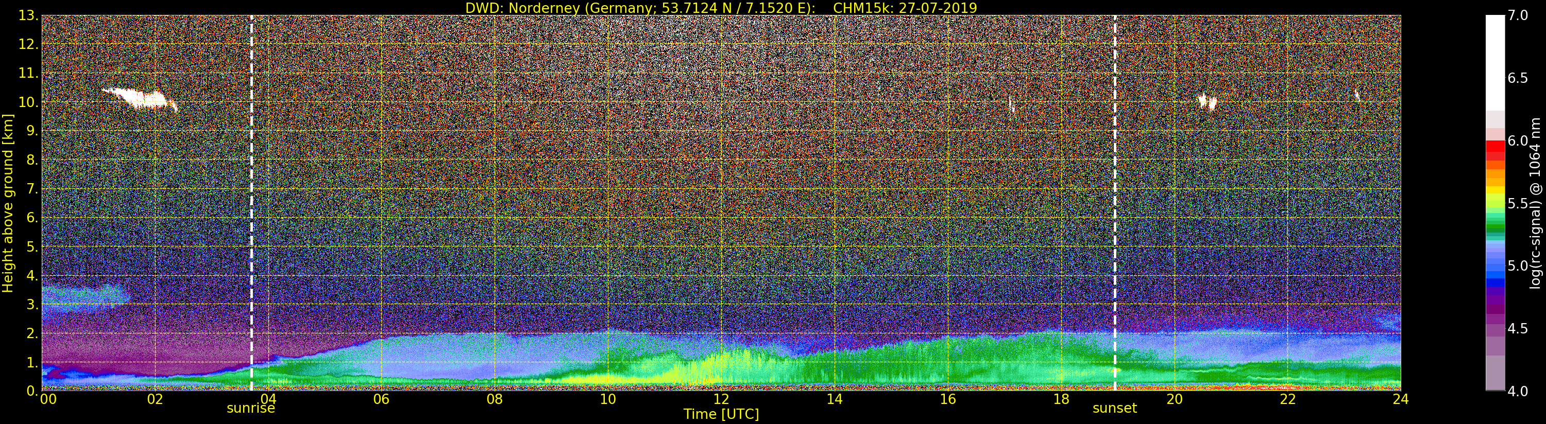The height and width of the screenshot is (424, 1546).
Task: Click the y-axis tick label '7.'
Action: [32, 189]
